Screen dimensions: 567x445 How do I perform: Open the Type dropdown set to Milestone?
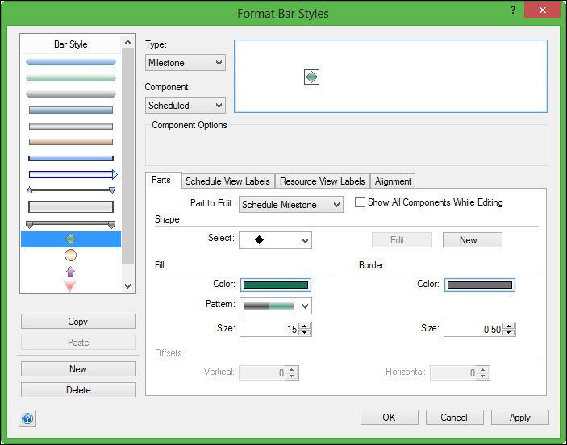coord(186,63)
